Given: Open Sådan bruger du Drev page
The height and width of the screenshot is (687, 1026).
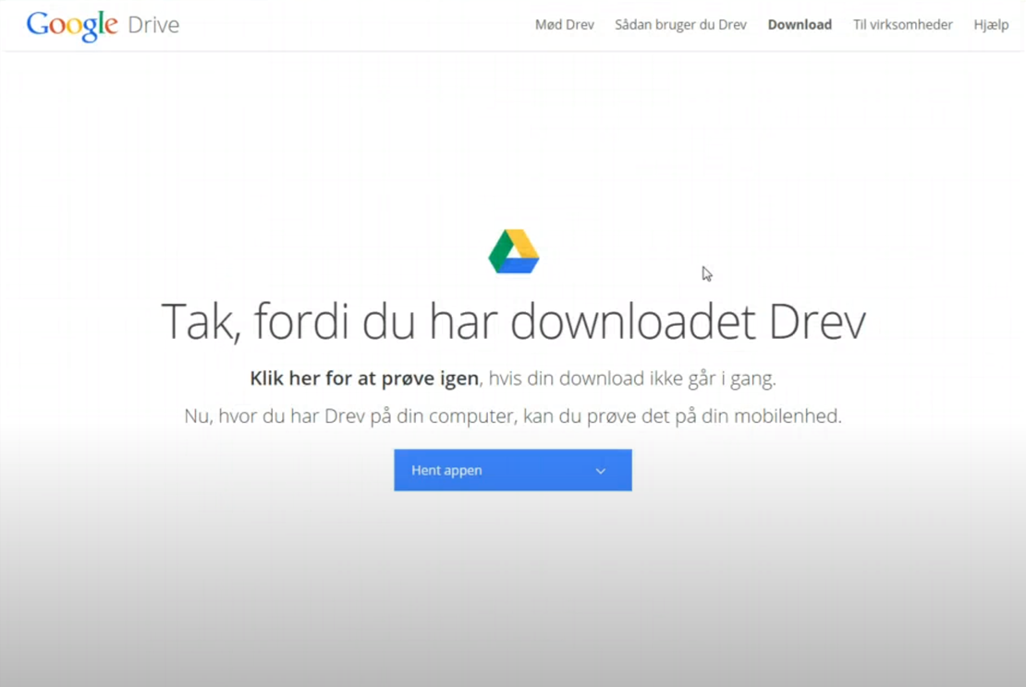Looking at the screenshot, I should click(680, 25).
